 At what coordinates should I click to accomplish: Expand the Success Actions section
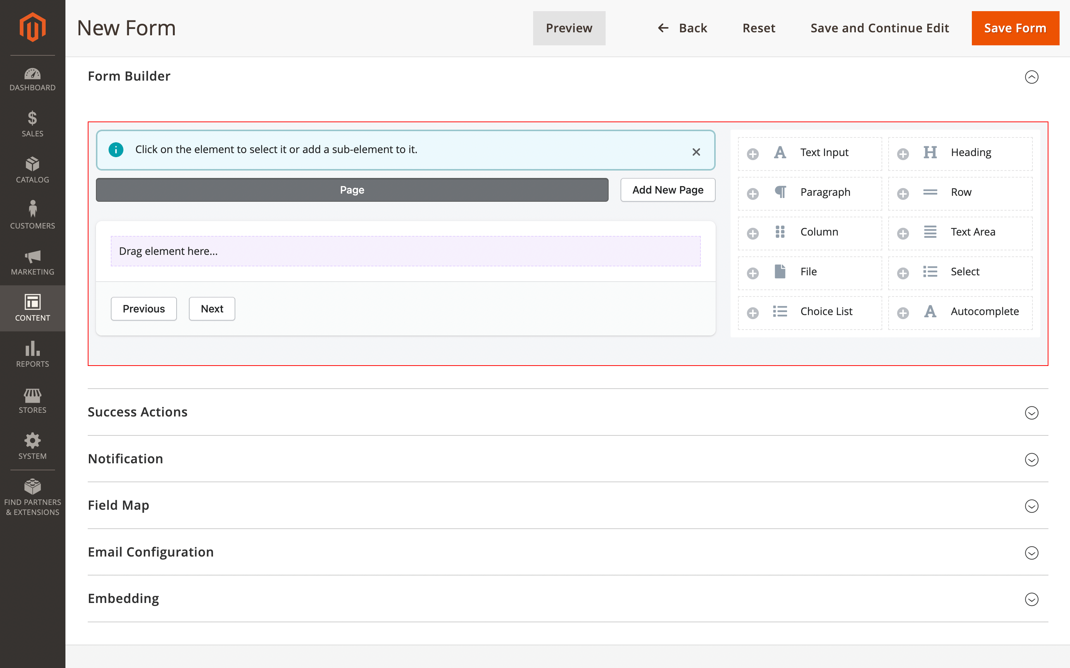1031,413
